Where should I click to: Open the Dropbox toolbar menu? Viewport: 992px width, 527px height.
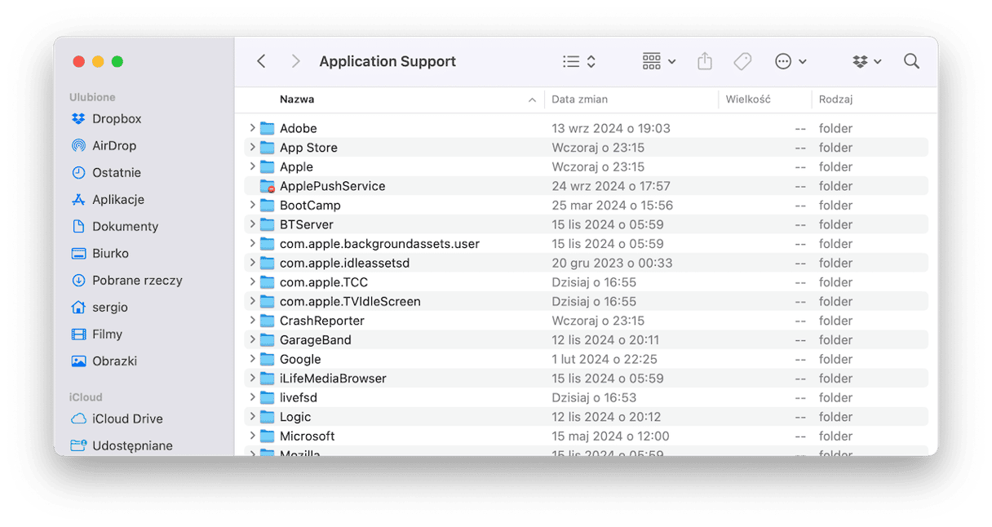click(866, 61)
